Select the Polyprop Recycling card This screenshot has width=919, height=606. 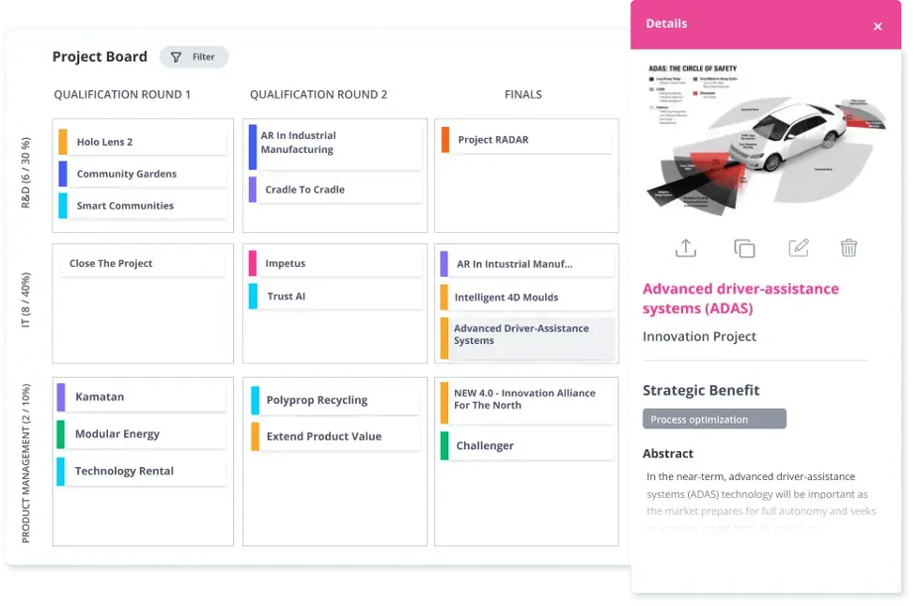click(335, 400)
